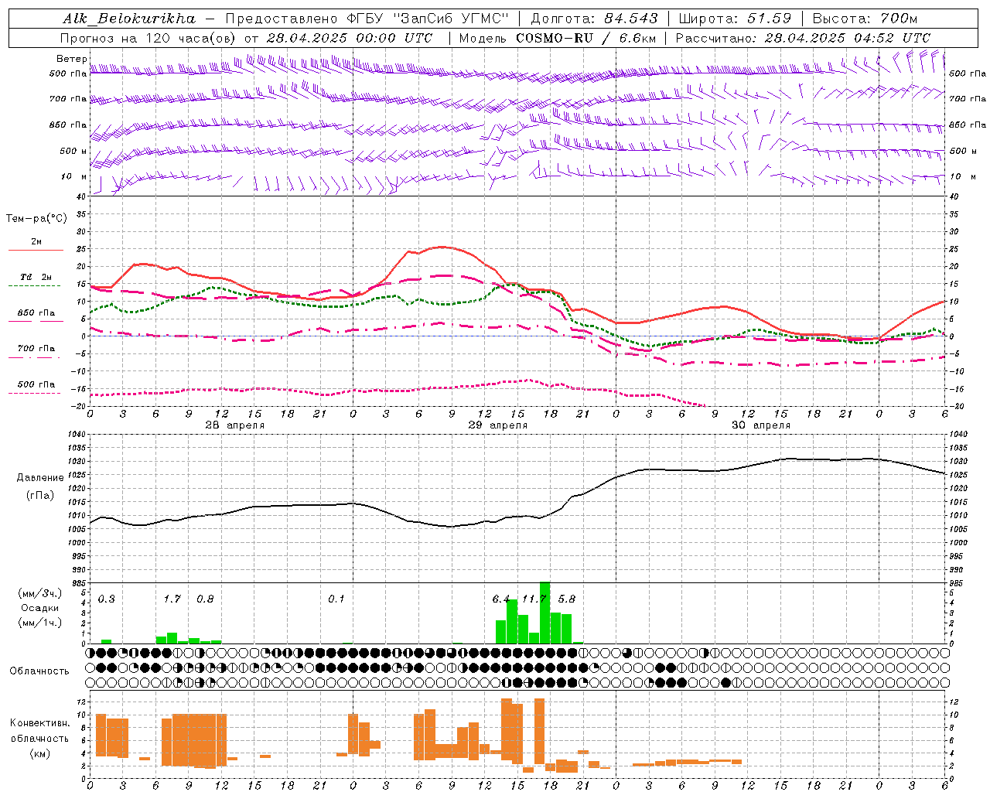The image size is (990, 792).
Task: Click the '(мм/1ч.)' precipitation unit label
Action: click(40, 622)
